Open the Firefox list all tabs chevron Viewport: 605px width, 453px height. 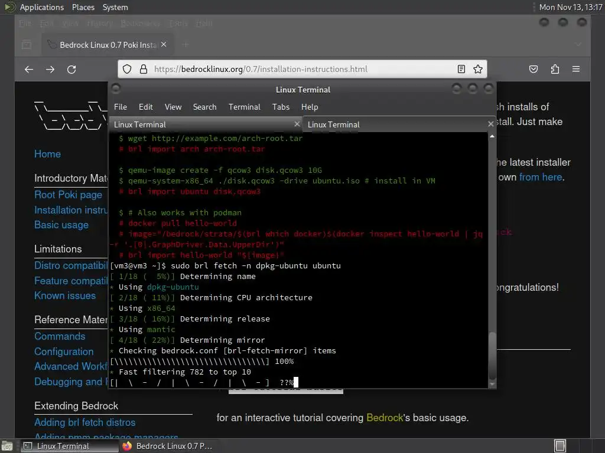[578, 45]
